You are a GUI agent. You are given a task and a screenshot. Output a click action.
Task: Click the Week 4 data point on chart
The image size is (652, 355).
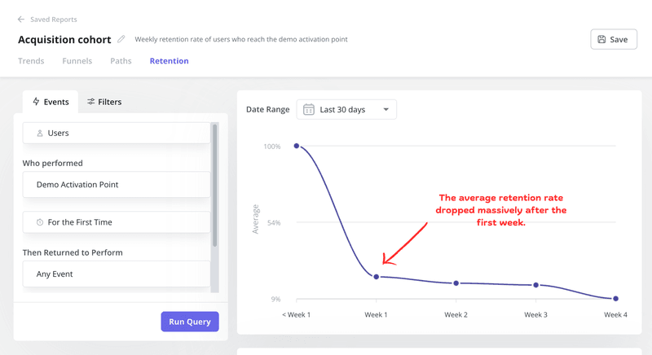point(615,299)
